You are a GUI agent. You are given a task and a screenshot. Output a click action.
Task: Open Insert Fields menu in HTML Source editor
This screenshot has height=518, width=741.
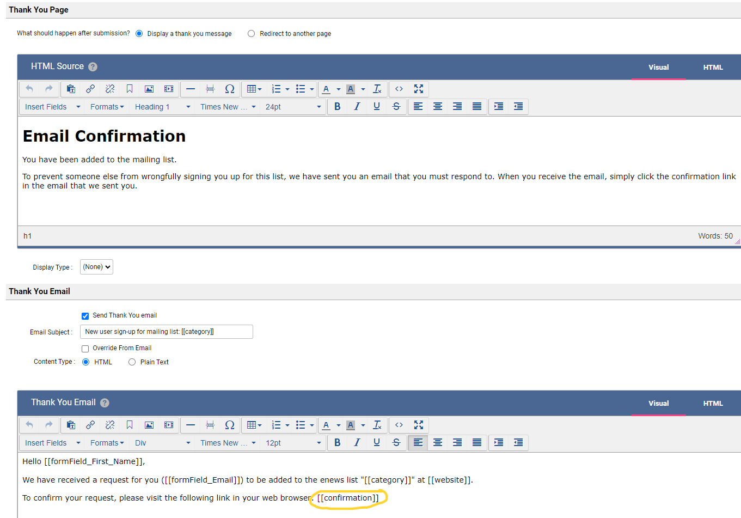(52, 107)
